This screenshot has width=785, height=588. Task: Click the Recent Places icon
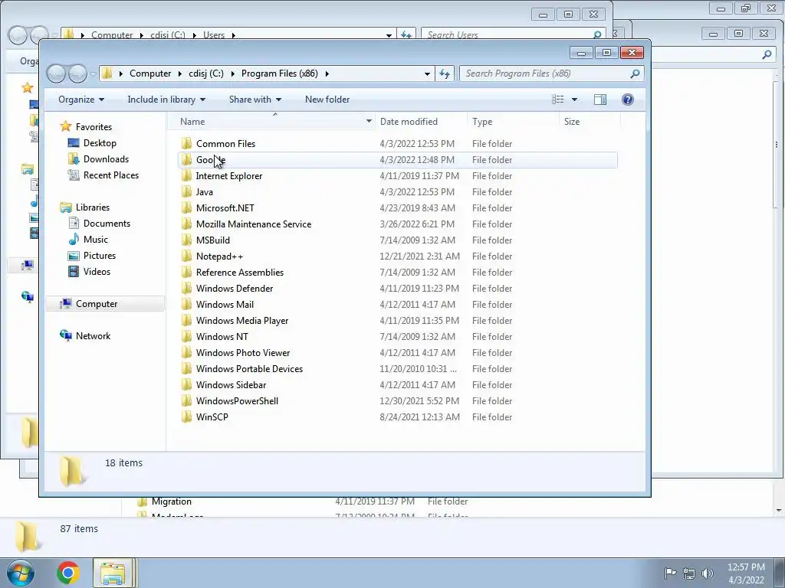(74, 175)
